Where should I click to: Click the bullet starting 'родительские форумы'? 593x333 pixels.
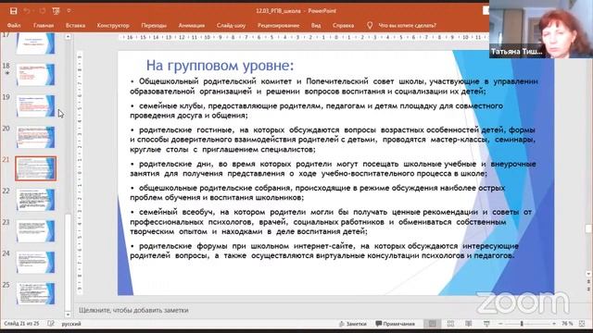click(x=324, y=251)
